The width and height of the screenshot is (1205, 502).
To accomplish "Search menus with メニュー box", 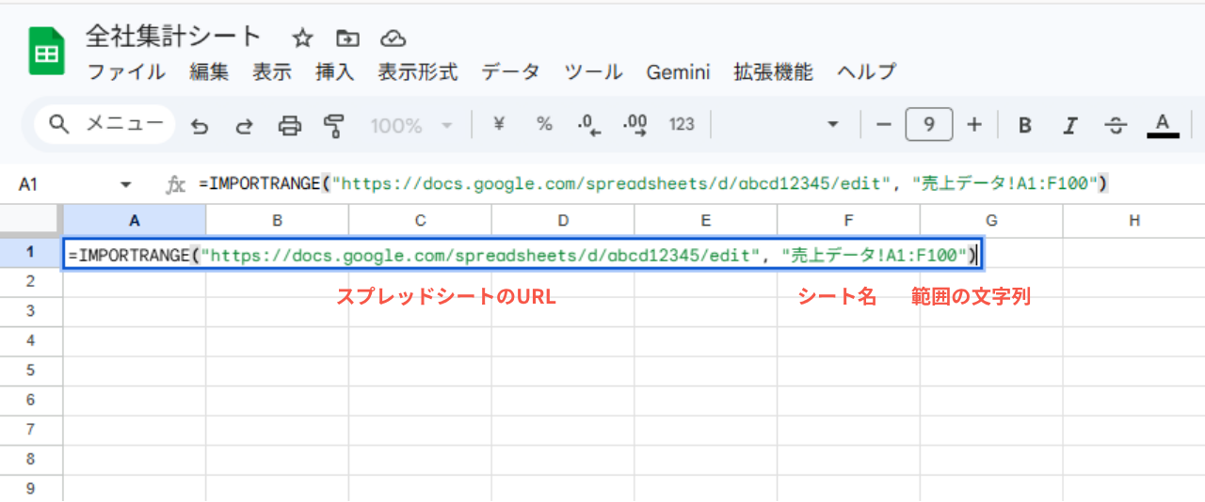I will coord(105,124).
